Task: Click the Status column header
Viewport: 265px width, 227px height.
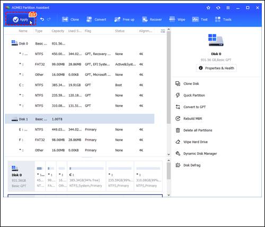Action: pyautogui.click(x=120, y=31)
